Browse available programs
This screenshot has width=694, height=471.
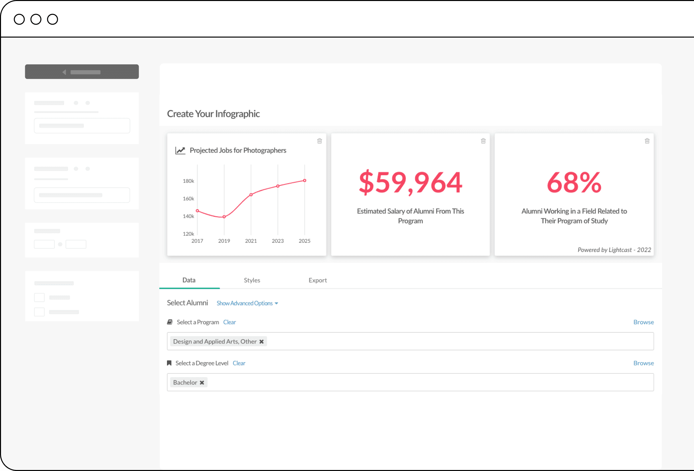point(643,322)
